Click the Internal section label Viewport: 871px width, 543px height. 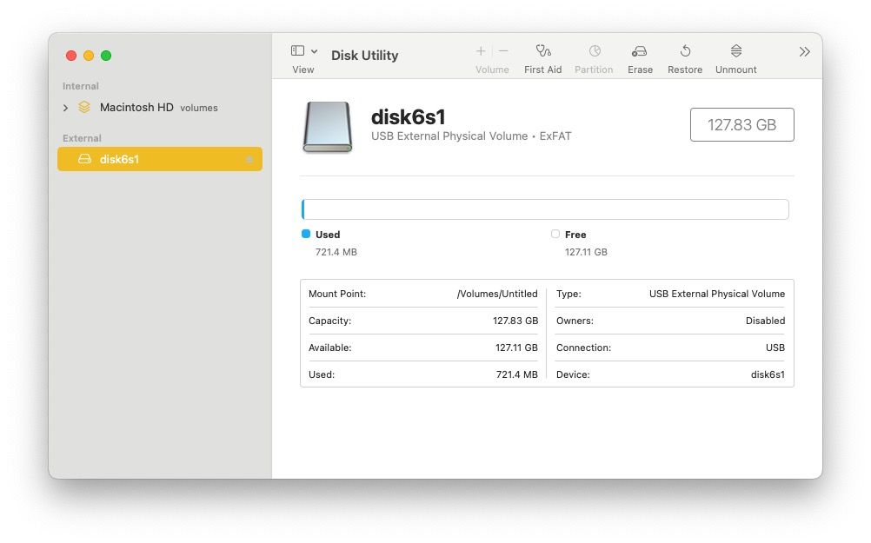(80, 86)
